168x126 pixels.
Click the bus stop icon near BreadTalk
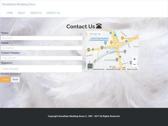coord(126,41)
